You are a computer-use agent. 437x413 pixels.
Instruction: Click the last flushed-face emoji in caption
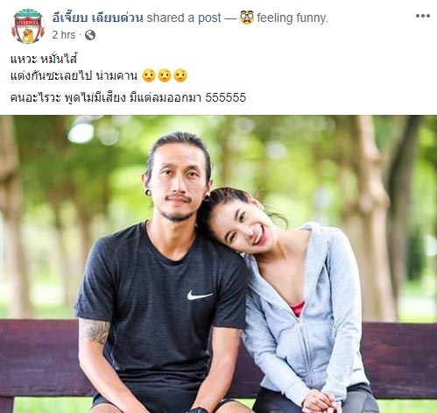tap(180, 75)
